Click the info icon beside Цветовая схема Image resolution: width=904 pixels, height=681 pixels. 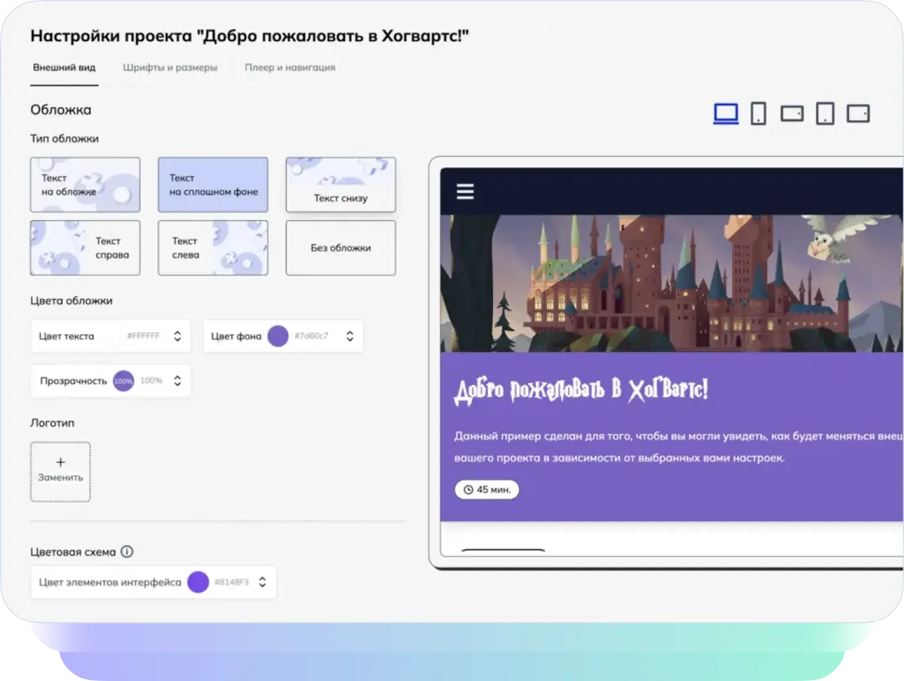coord(127,551)
